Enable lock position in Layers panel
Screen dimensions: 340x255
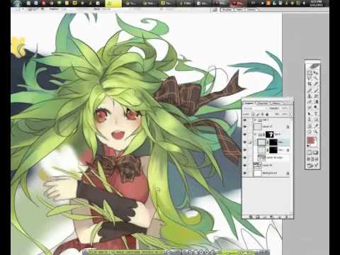[262, 114]
